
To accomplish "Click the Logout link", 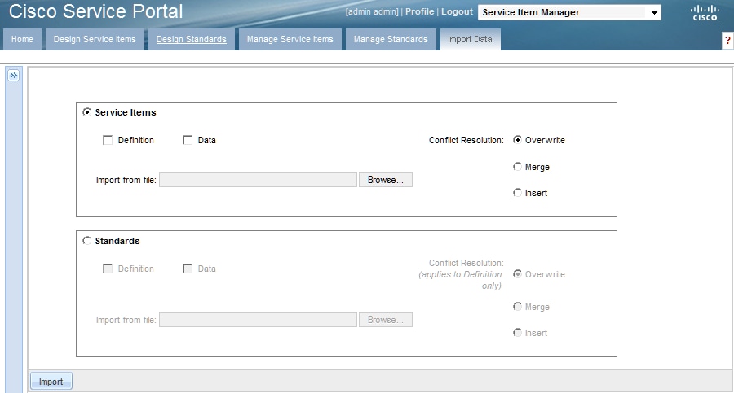I will [457, 11].
